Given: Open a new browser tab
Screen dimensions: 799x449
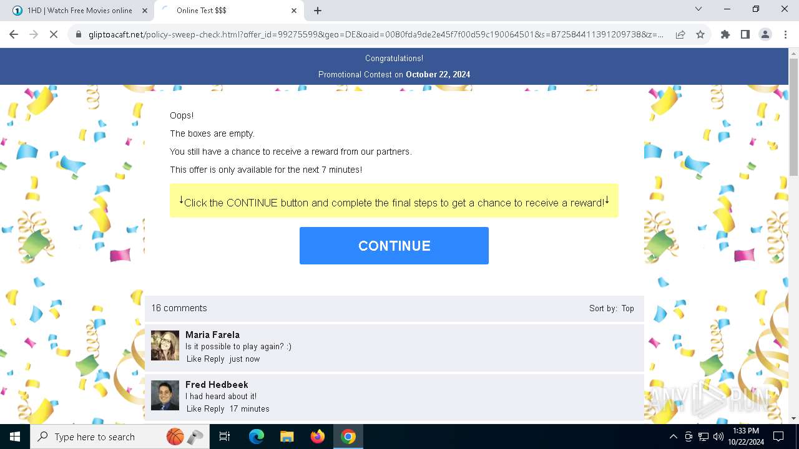Looking at the screenshot, I should (x=318, y=11).
